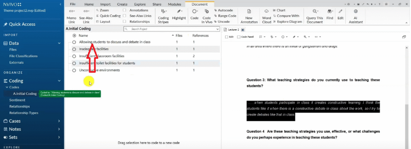Open Layout options in ribbon

[x=103, y=22]
